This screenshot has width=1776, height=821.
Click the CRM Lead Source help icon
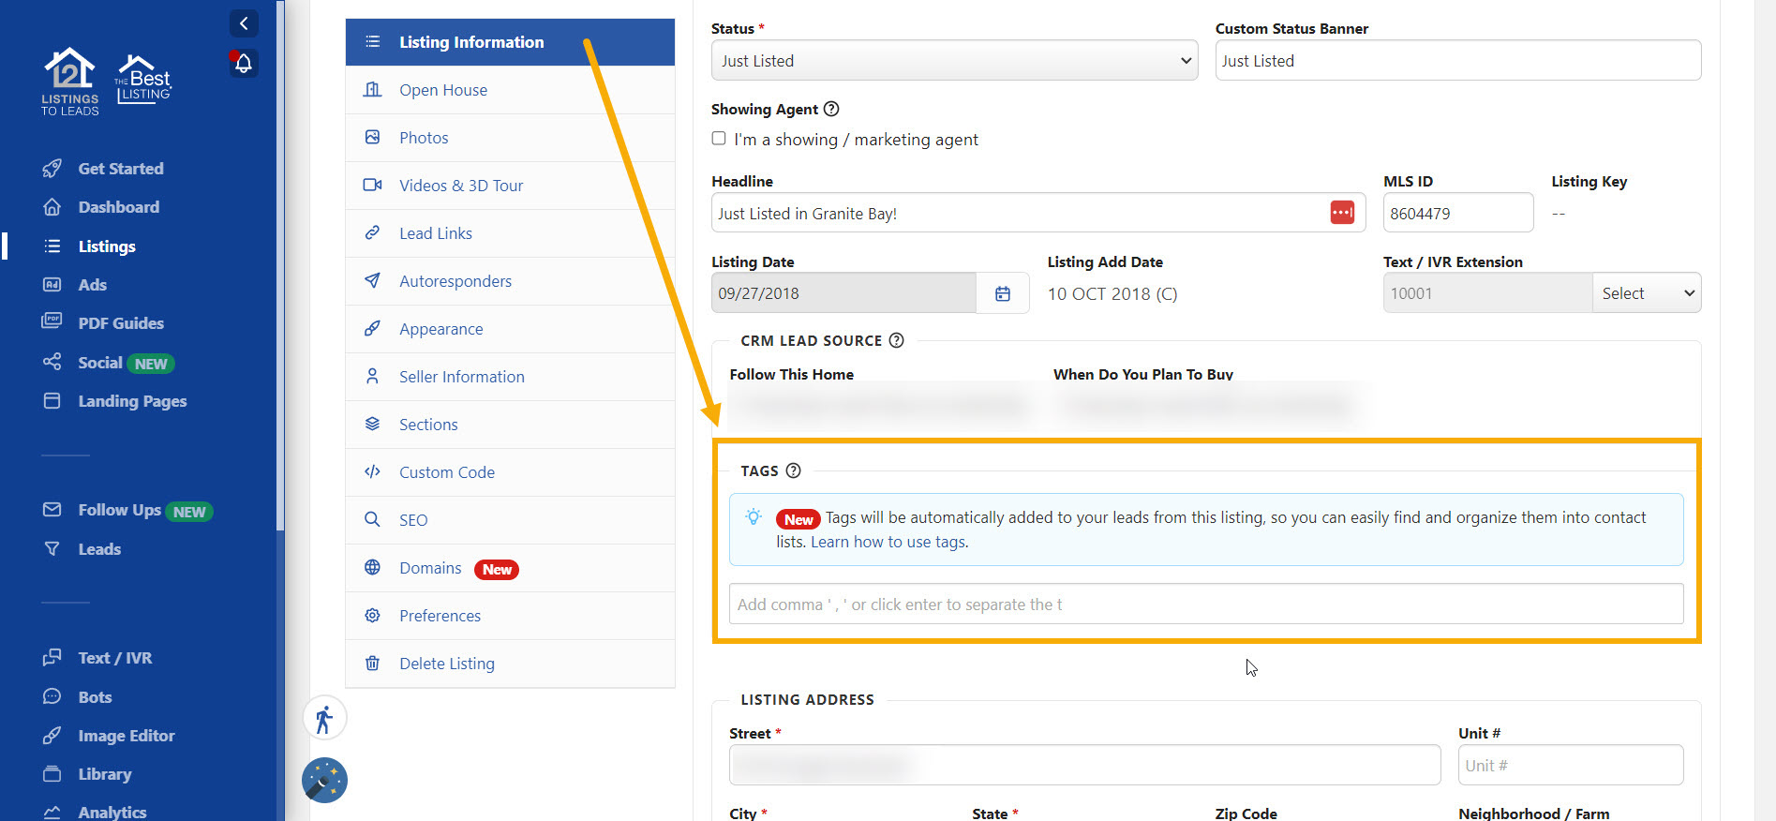(896, 340)
